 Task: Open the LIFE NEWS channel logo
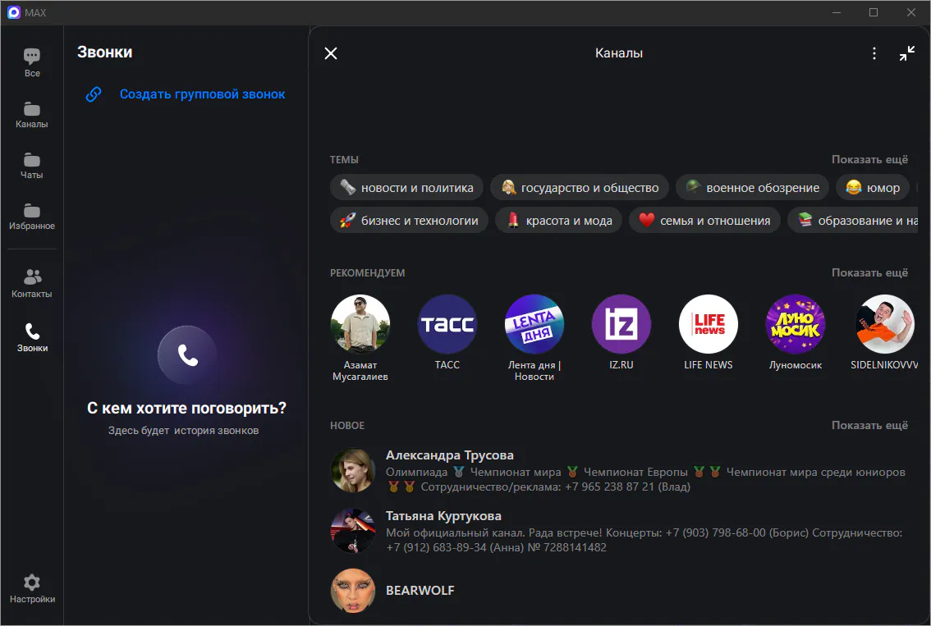point(709,324)
